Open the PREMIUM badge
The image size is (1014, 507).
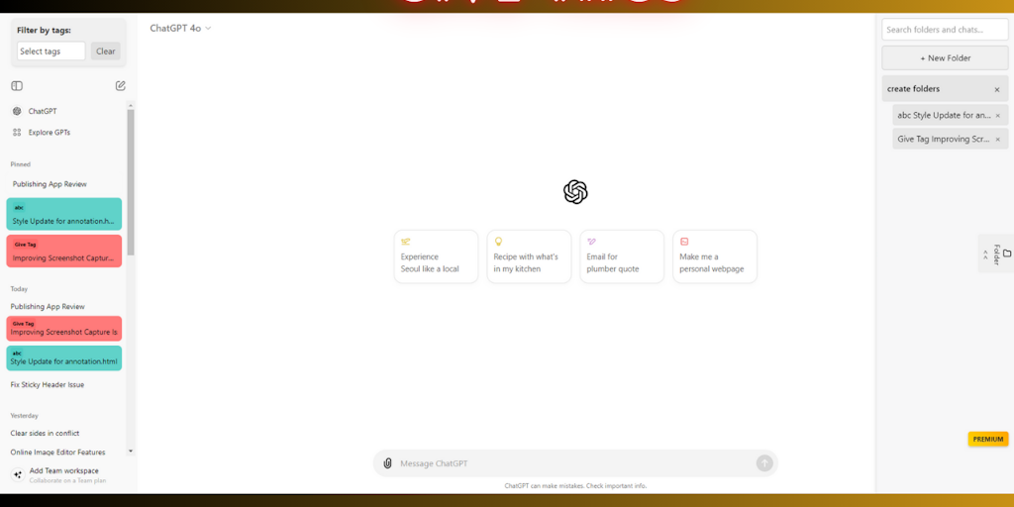pos(988,439)
